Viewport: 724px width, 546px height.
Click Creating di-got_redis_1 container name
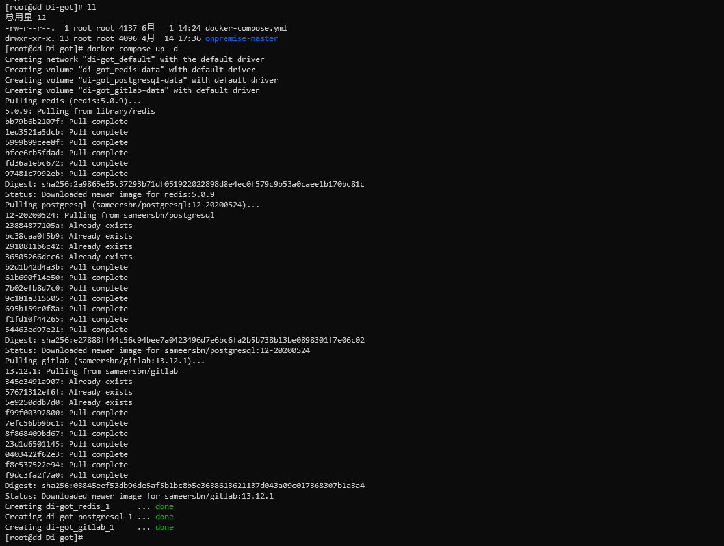pos(78,506)
